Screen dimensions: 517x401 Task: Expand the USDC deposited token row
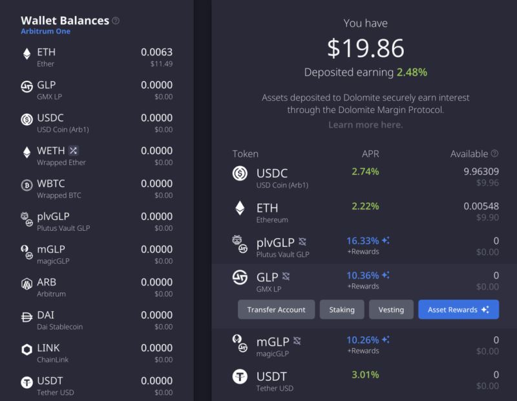(365, 177)
